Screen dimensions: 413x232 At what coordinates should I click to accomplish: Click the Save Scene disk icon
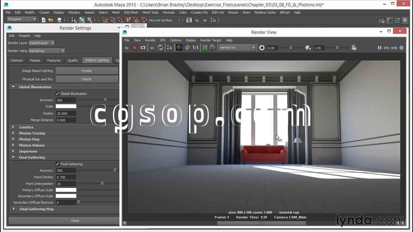(x=59, y=20)
